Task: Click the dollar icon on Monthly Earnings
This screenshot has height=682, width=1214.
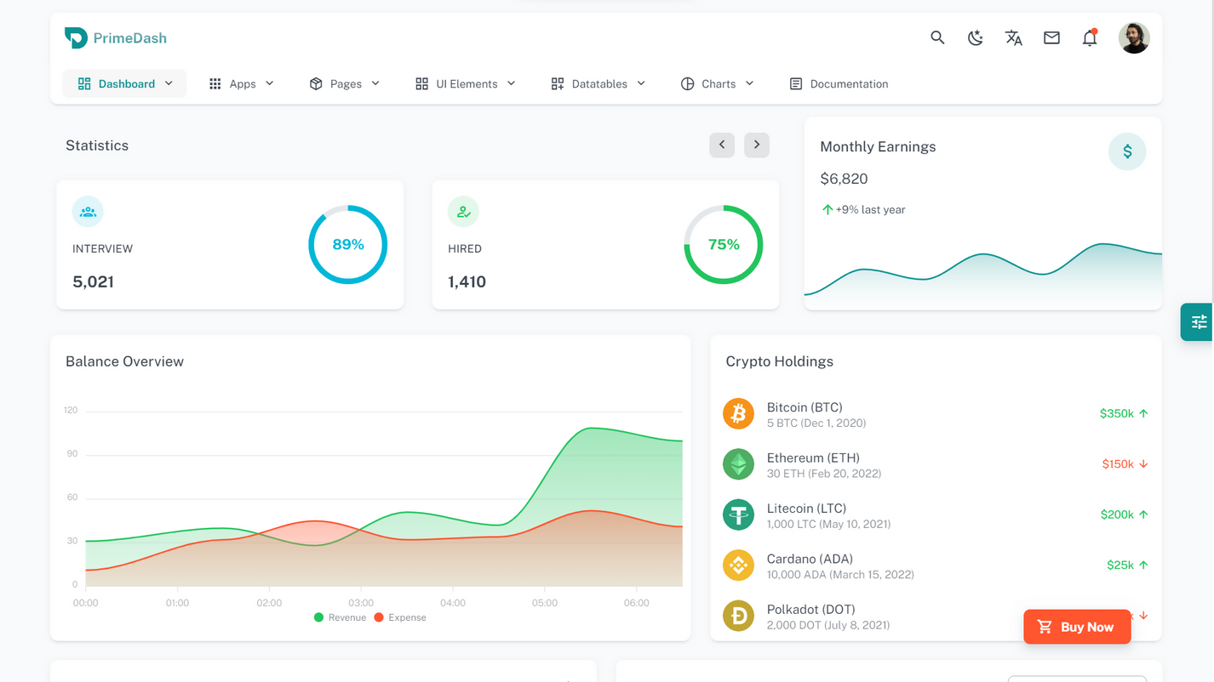Action: click(x=1127, y=151)
